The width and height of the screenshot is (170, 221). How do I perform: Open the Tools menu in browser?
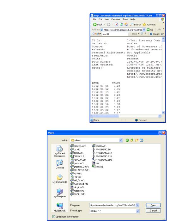(x=125, y=20)
